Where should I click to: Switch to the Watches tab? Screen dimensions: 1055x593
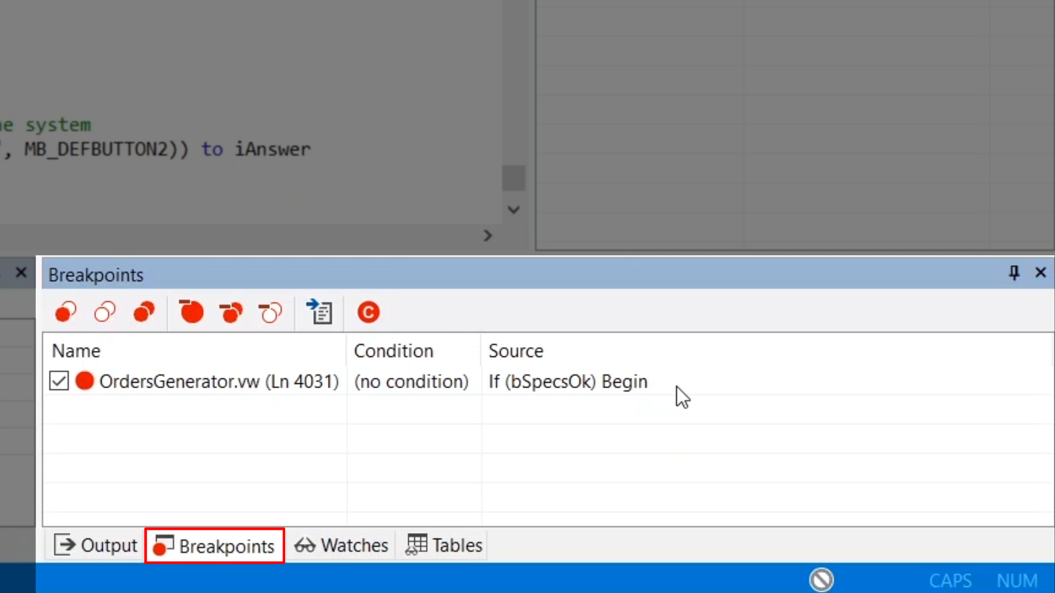341,545
